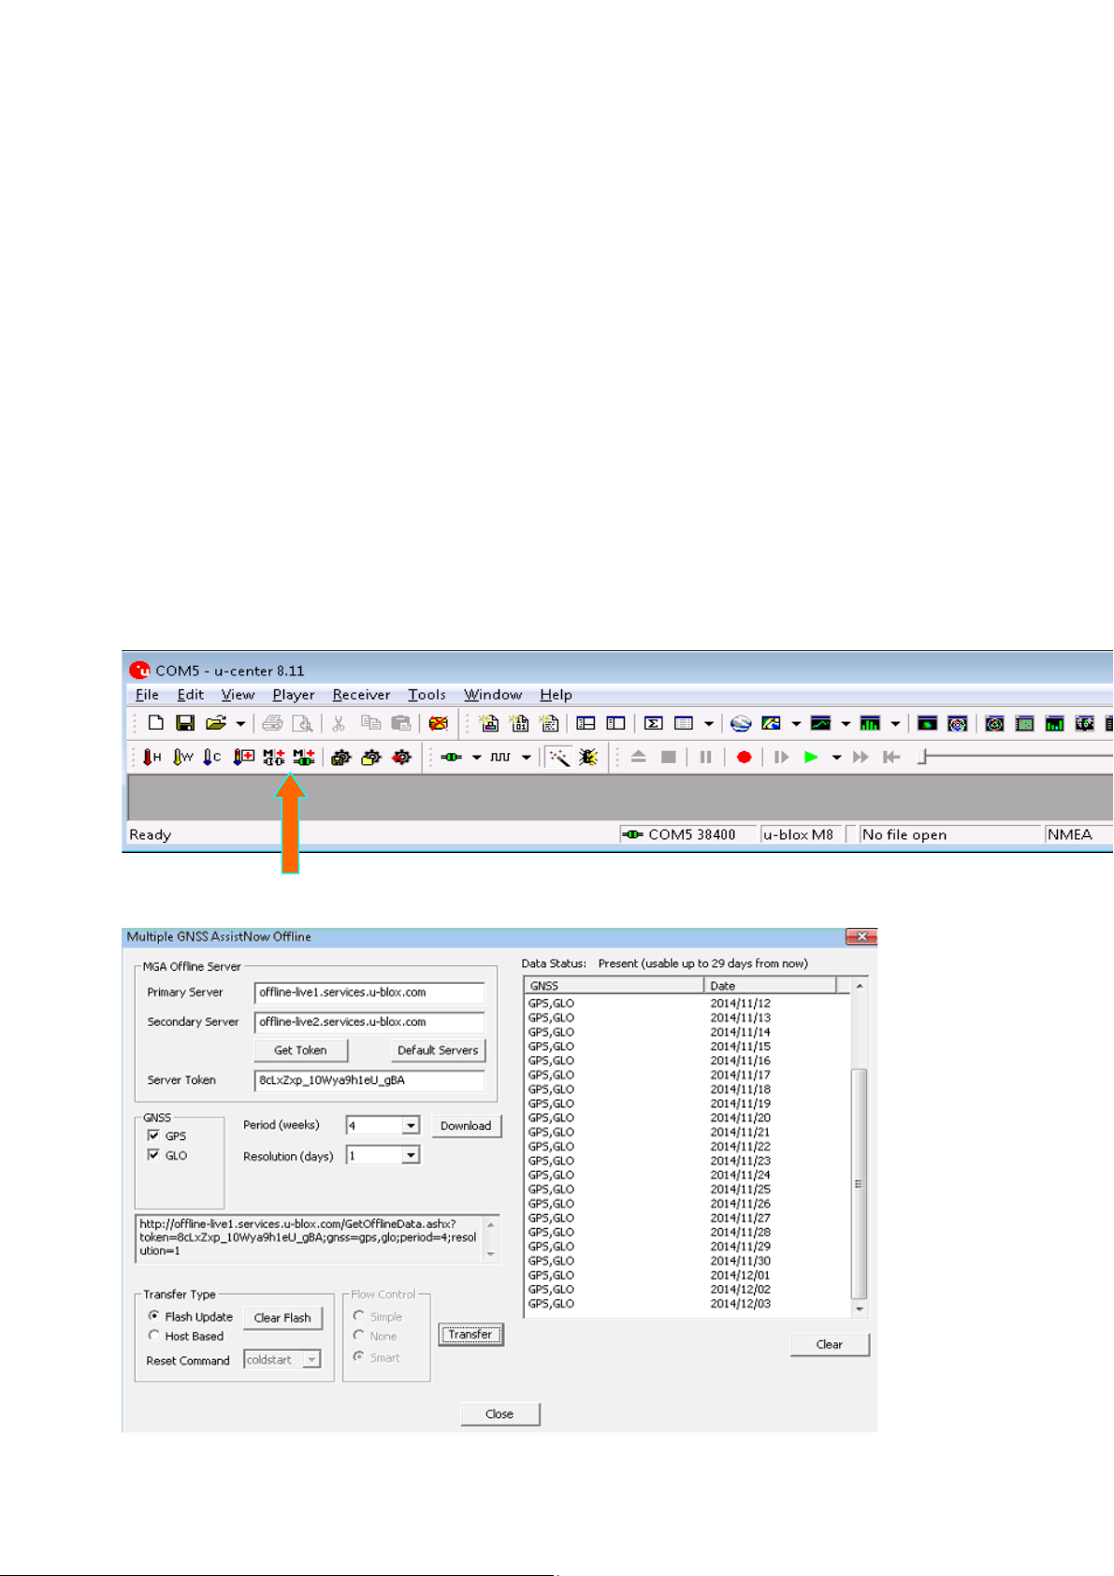This screenshot has height=1576, width=1114.
Task: Open the Period (weeks) dropdown
Action: pos(411,1125)
